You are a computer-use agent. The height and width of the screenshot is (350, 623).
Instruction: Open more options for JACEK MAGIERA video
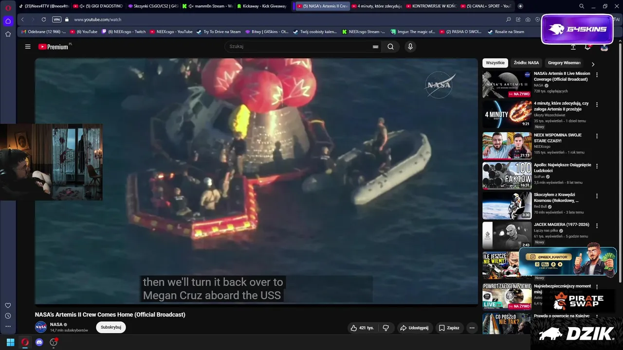[x=597, y=226]
